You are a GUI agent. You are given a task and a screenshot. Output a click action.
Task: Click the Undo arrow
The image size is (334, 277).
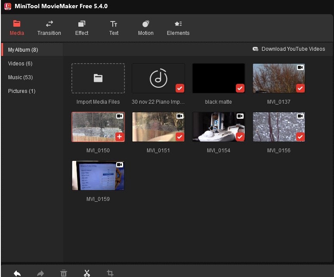coord(17,273)
